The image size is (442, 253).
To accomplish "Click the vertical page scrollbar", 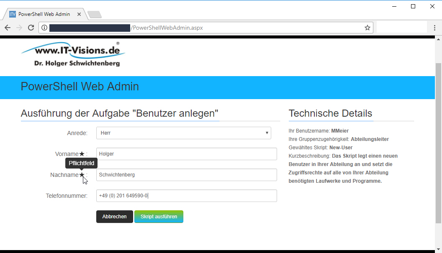I will coord(438,142).
